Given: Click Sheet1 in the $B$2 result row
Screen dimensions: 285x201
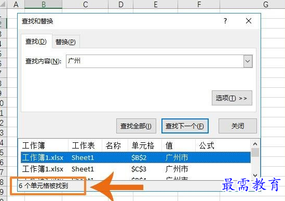Looking at the screenshot, I should 83,157.
